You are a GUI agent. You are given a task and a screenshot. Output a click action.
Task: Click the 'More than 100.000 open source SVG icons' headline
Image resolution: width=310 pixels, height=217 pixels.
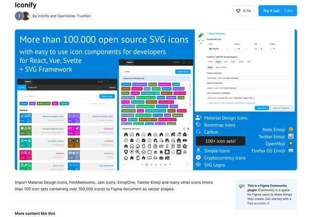tap(104, 40)
